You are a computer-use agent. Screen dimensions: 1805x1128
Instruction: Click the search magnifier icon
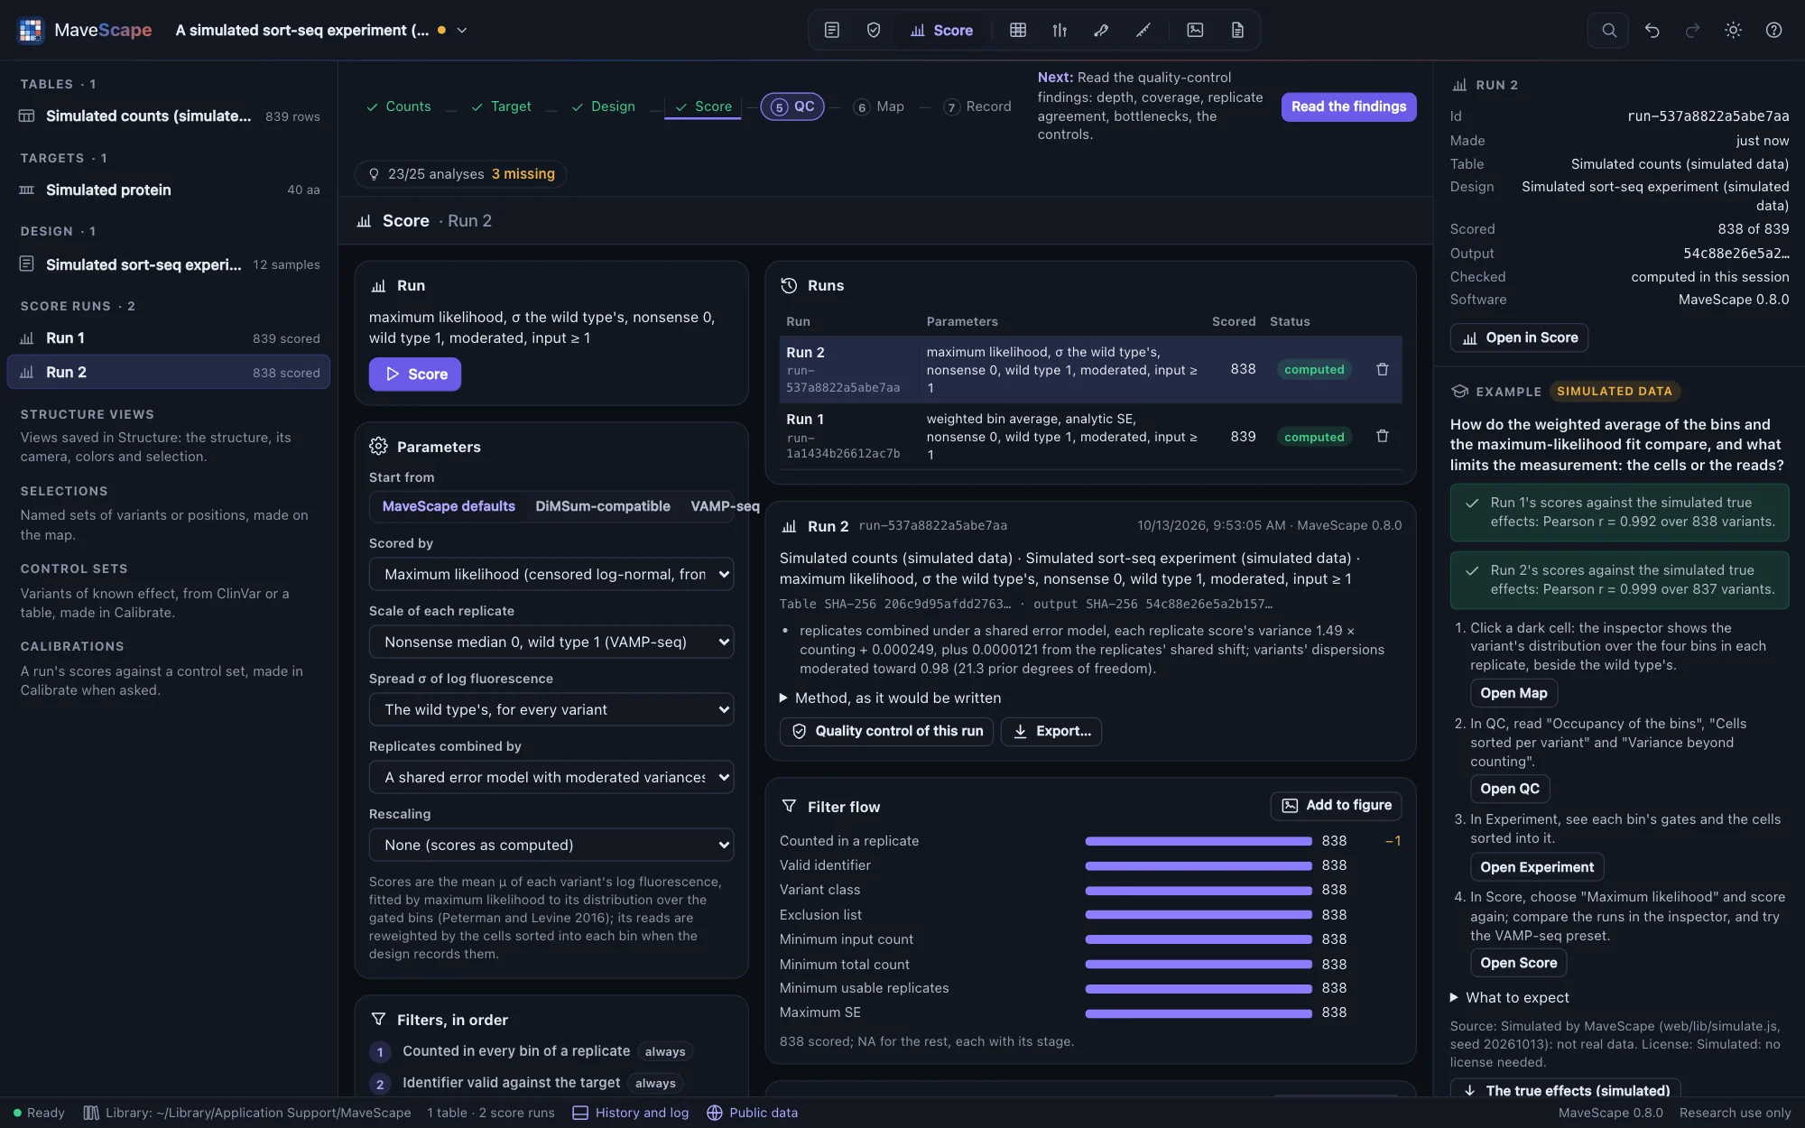[1608, 30]
